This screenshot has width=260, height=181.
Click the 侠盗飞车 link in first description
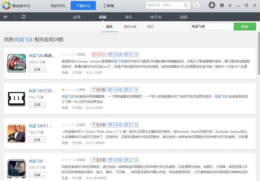(117, 61)
